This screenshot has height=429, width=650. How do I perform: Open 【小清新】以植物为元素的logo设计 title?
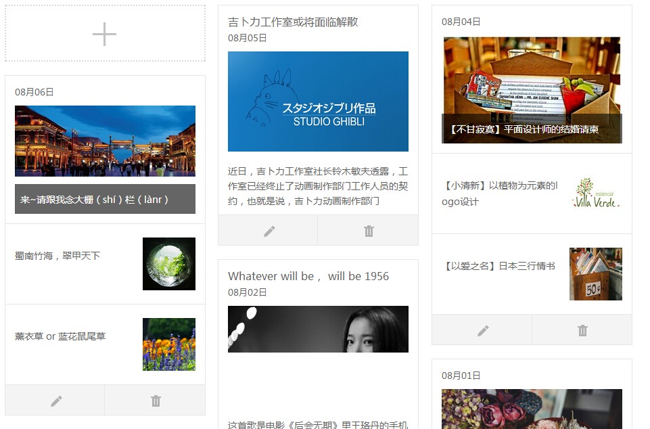(x=500, y=194)
